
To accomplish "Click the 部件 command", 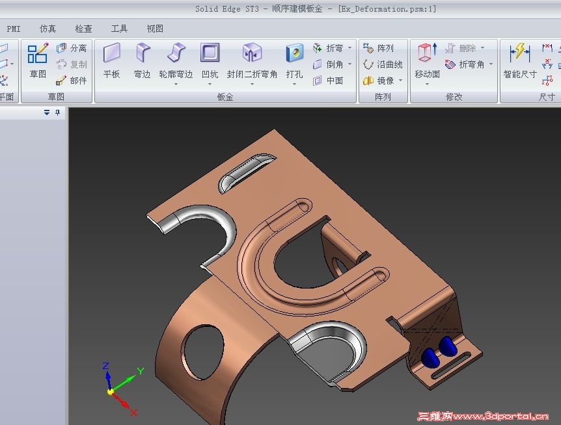I will tap(72, 81).
